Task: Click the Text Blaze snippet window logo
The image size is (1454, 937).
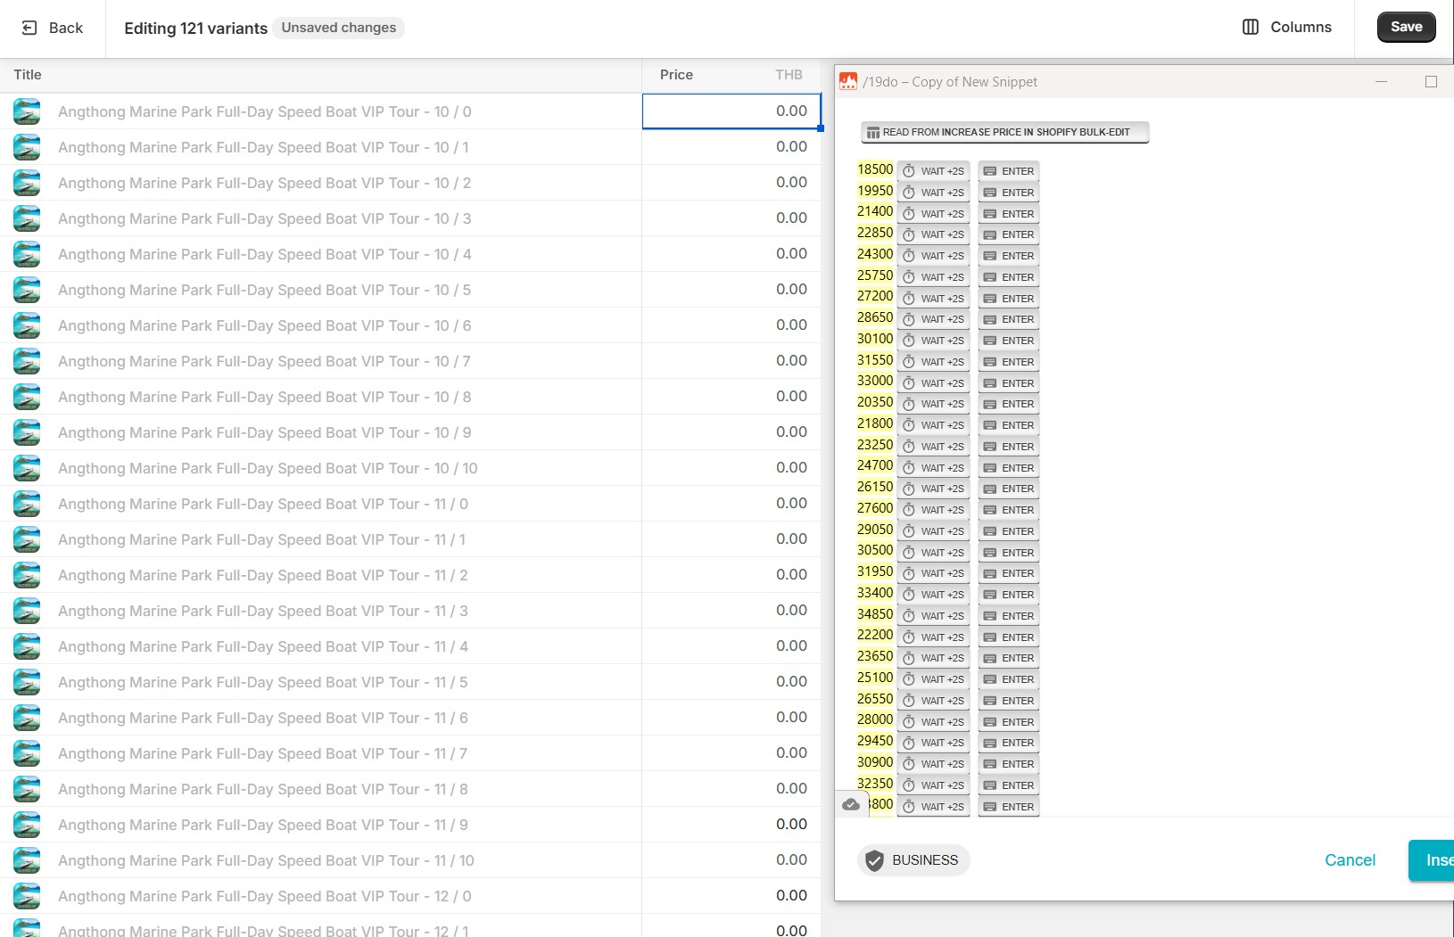Action: [848, 82]
